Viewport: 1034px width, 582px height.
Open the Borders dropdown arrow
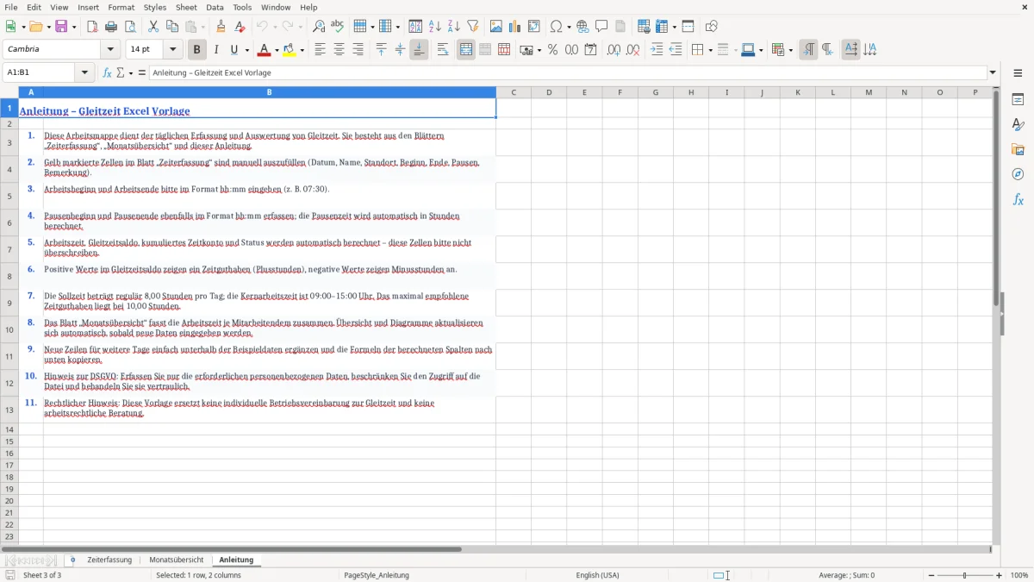(x=709, y=50)
